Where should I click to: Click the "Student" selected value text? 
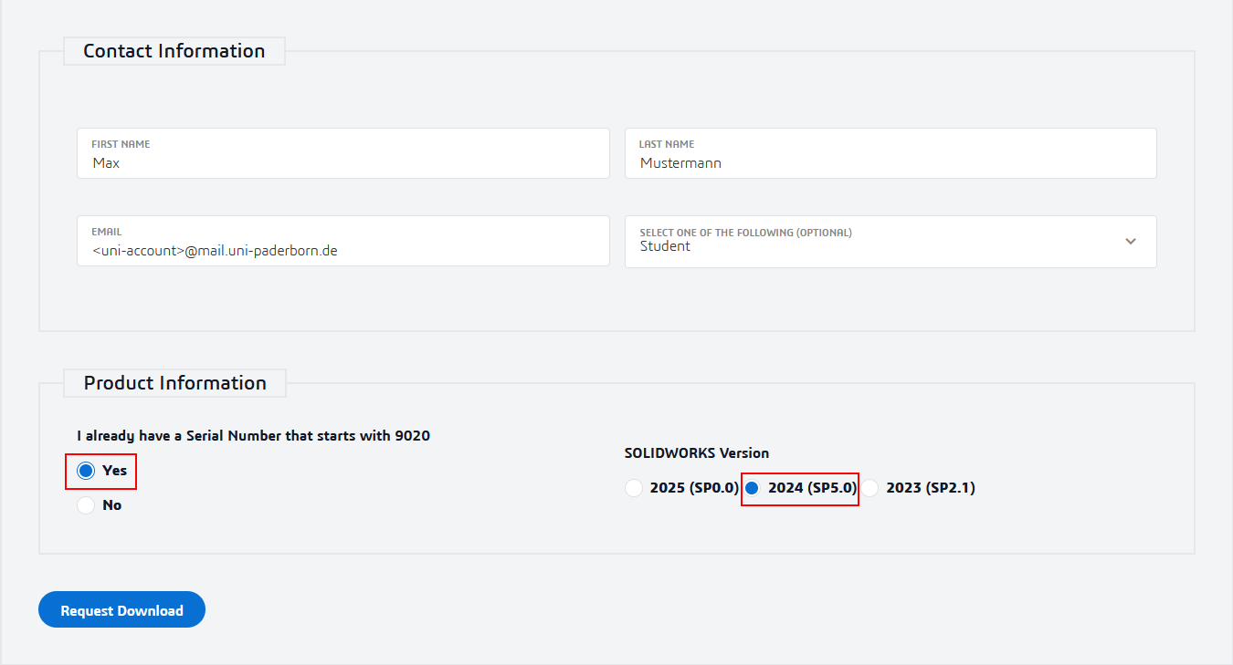click(x=665, y=246)
